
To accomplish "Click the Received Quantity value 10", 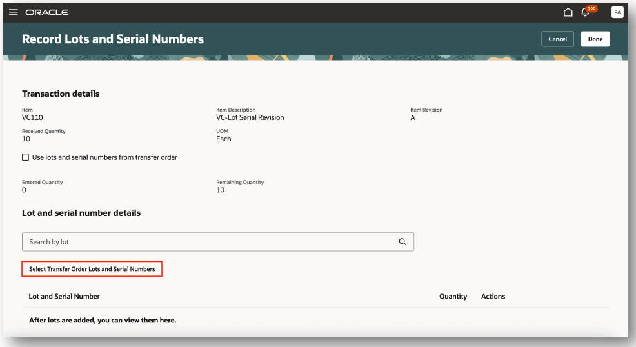I will [26, 139].
